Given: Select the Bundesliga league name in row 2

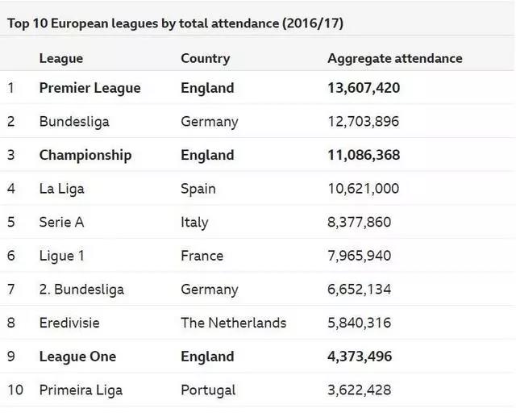Looking at the screenshot, I should (x=74, y=122).
